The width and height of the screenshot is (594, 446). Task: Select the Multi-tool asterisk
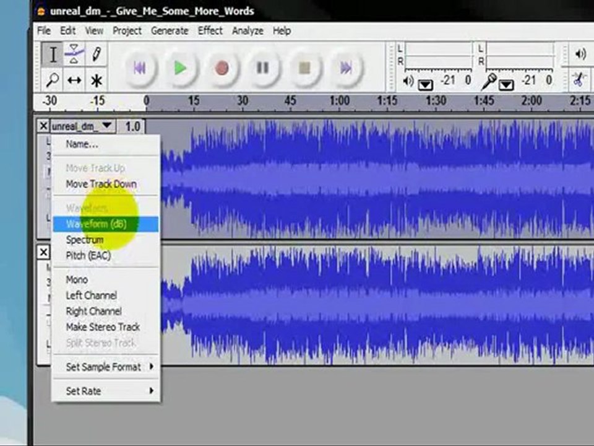click(97, 80)
